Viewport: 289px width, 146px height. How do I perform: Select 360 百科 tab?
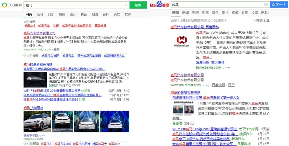tap(106, 14)
